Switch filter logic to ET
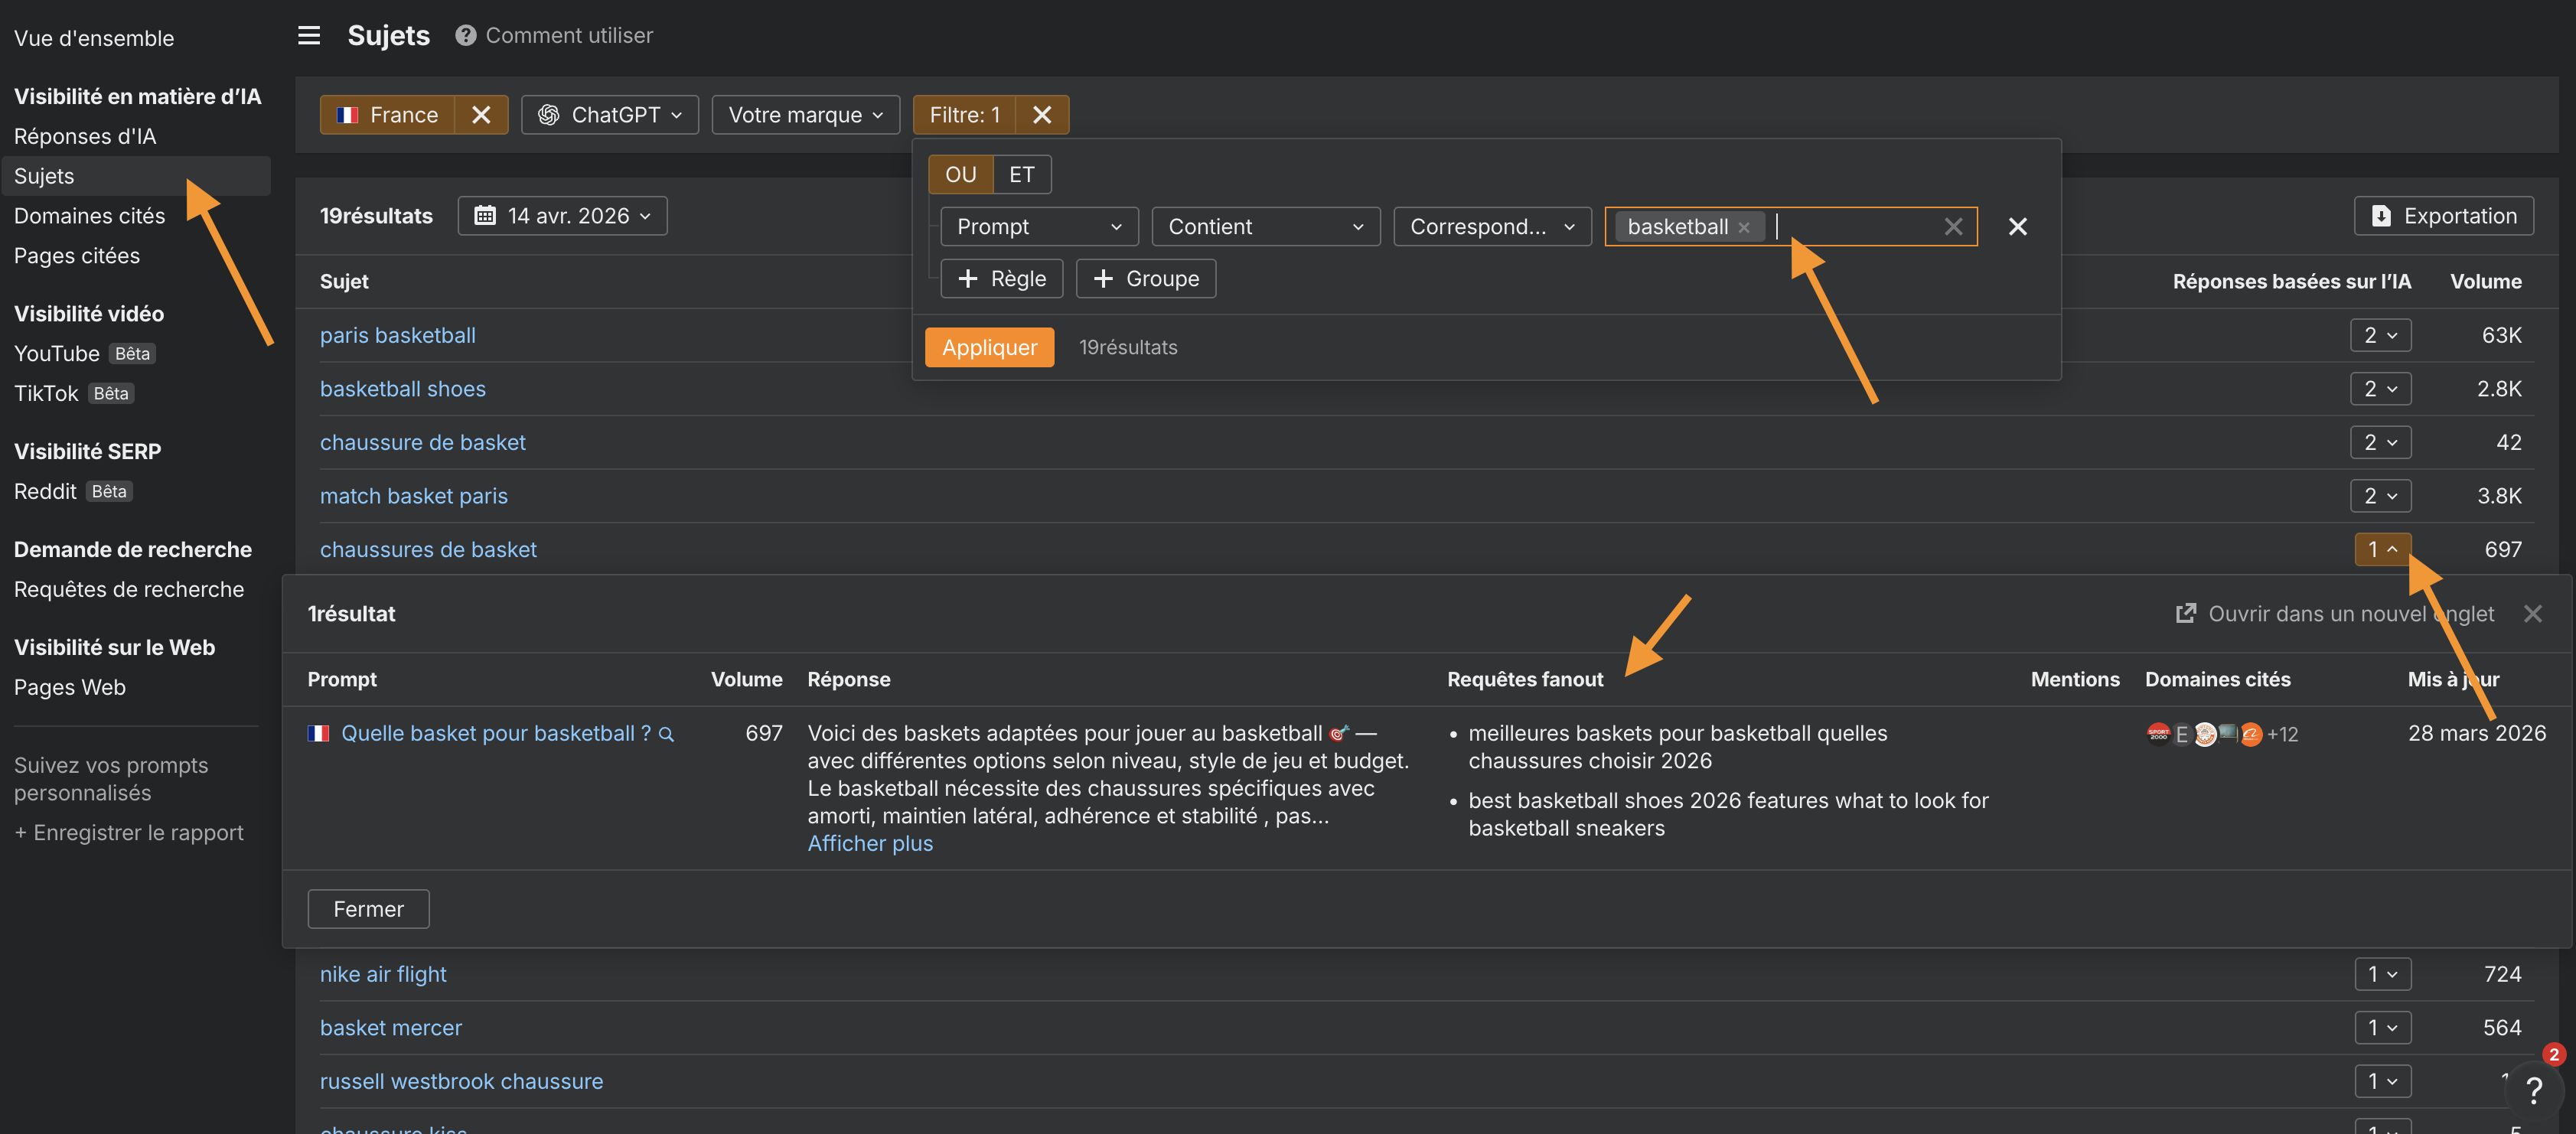This screenshot has width=2576, height=1134. click(1021, 175)
